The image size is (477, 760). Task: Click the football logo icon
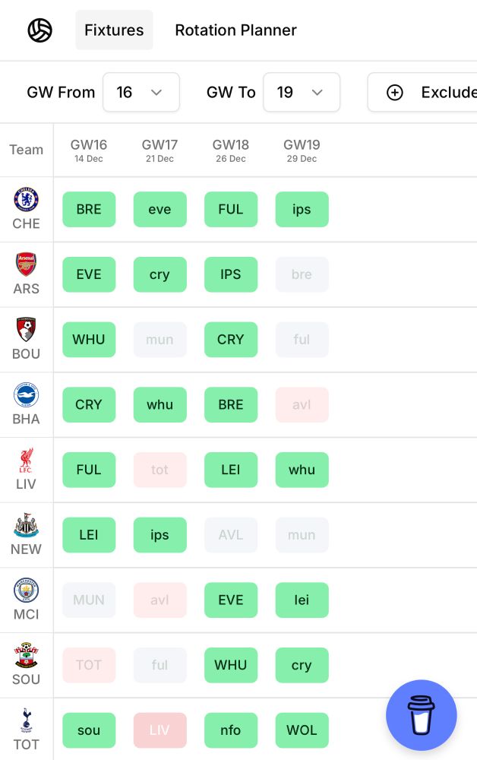click(x=39, y=30)
